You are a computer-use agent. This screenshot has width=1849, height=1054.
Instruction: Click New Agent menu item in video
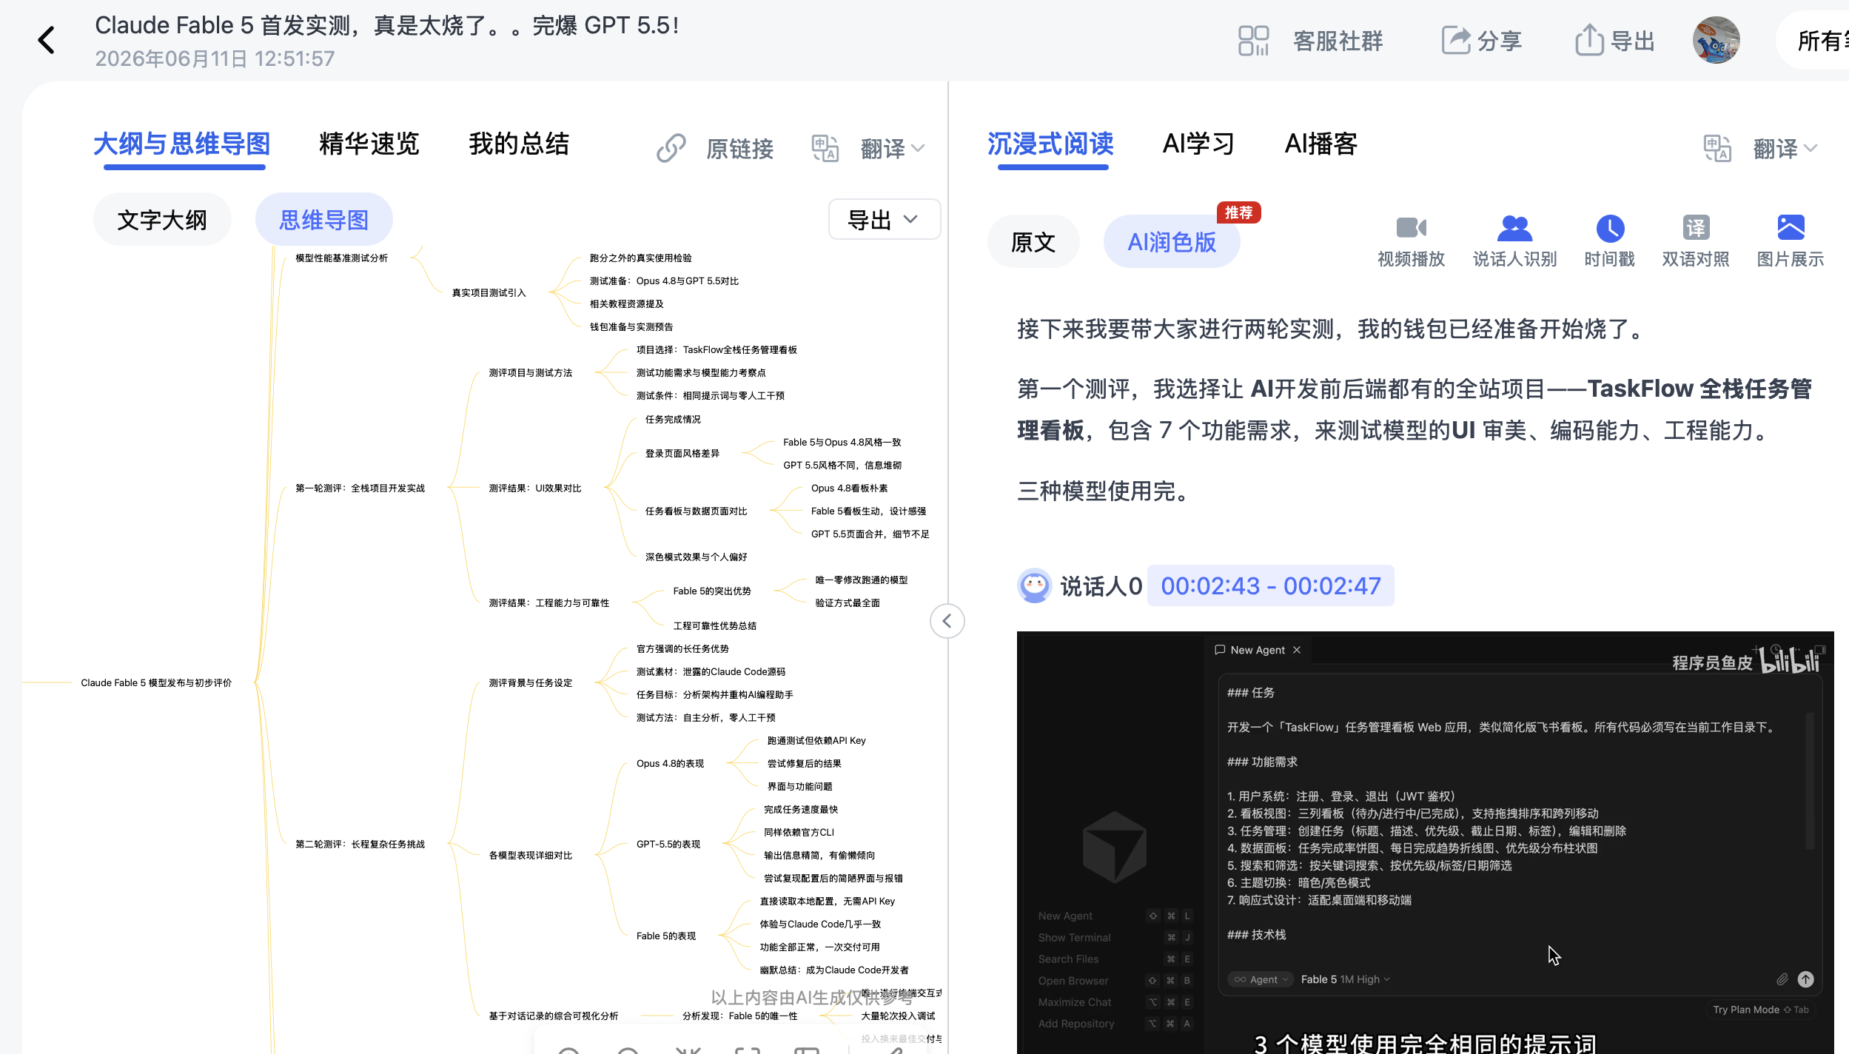pyautogui.click(x=1064, y=916)
